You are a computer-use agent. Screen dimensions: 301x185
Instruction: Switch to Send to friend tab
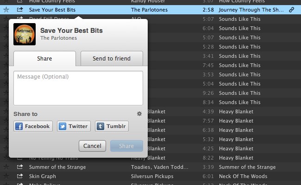coord(112,58)
